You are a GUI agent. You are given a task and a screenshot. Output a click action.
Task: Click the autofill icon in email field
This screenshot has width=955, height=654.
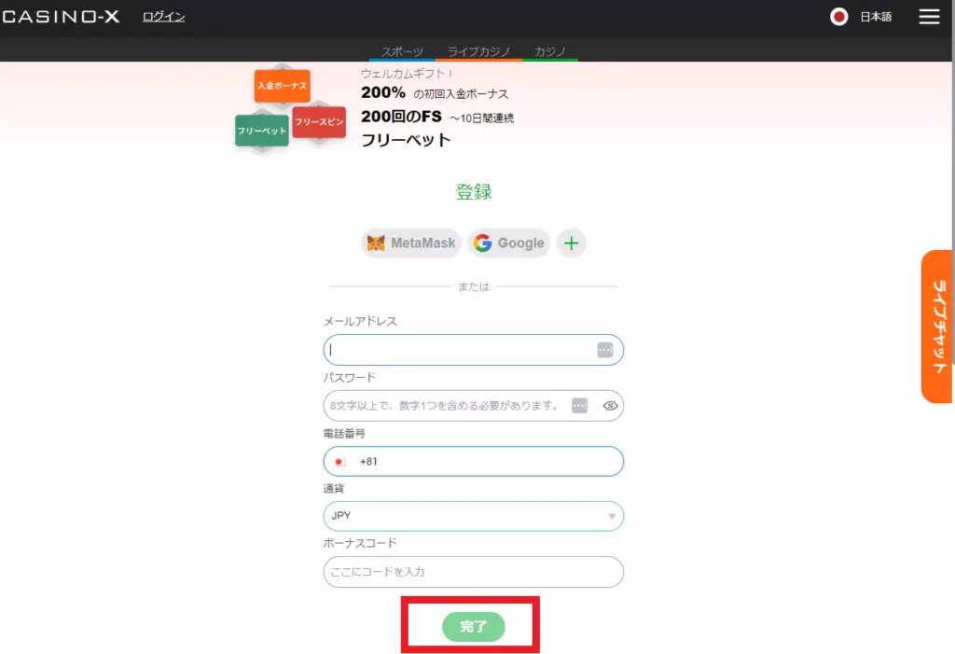point(604,350)
